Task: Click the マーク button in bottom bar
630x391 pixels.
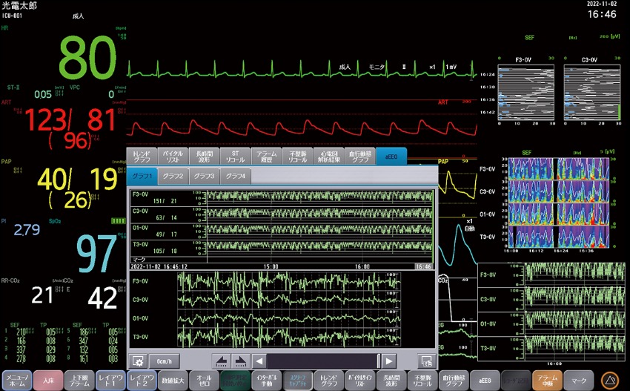Action: pyautogui.click(x=579, y=380)
